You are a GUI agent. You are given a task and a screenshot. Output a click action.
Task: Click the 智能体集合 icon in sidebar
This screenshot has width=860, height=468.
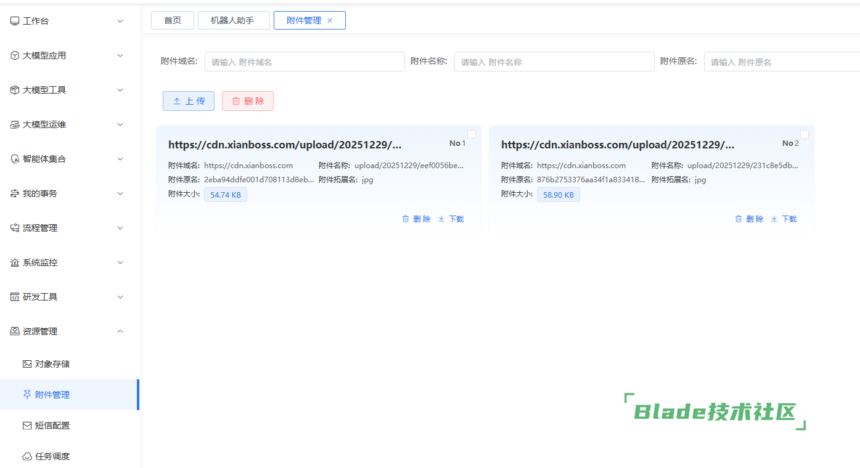tap(15, 159)
